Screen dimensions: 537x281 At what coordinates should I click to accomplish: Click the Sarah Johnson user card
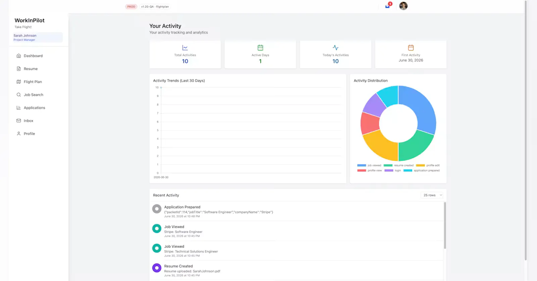[37, 37]
